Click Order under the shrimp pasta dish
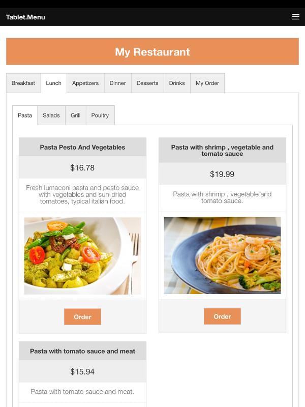The image size is (305, 407). (x=222, y=316)
